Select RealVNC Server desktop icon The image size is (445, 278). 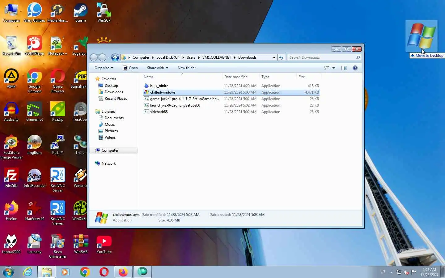[58, 180]
